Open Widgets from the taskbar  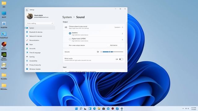coord(90,109)
